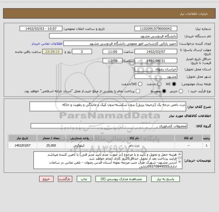Click the نام کالا column header
Viewport: 219px width, 212px height.
[x=134, y=138]
